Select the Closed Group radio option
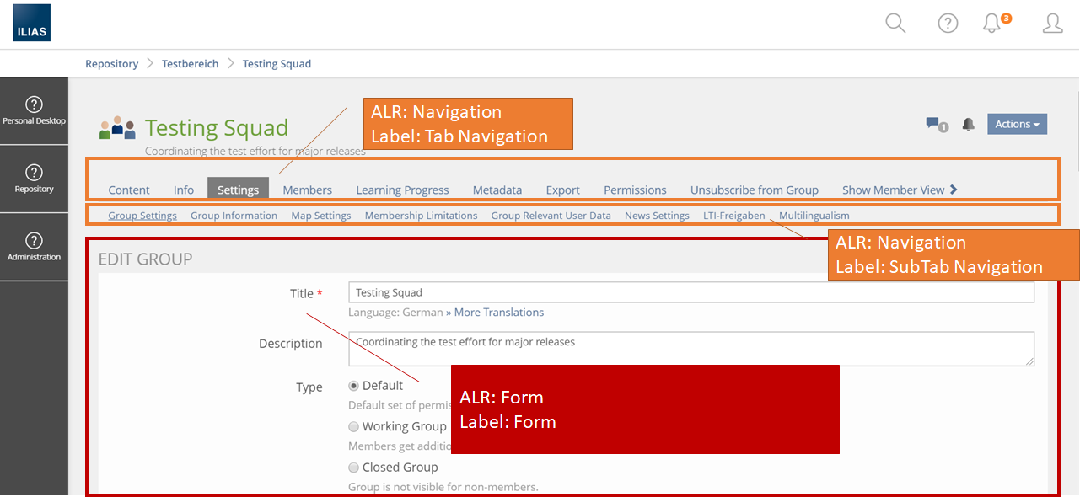This screenshot has height=497, width=1080. click(x=354, y=468)
